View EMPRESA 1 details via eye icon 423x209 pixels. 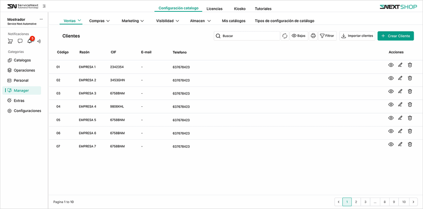[391, 65]
